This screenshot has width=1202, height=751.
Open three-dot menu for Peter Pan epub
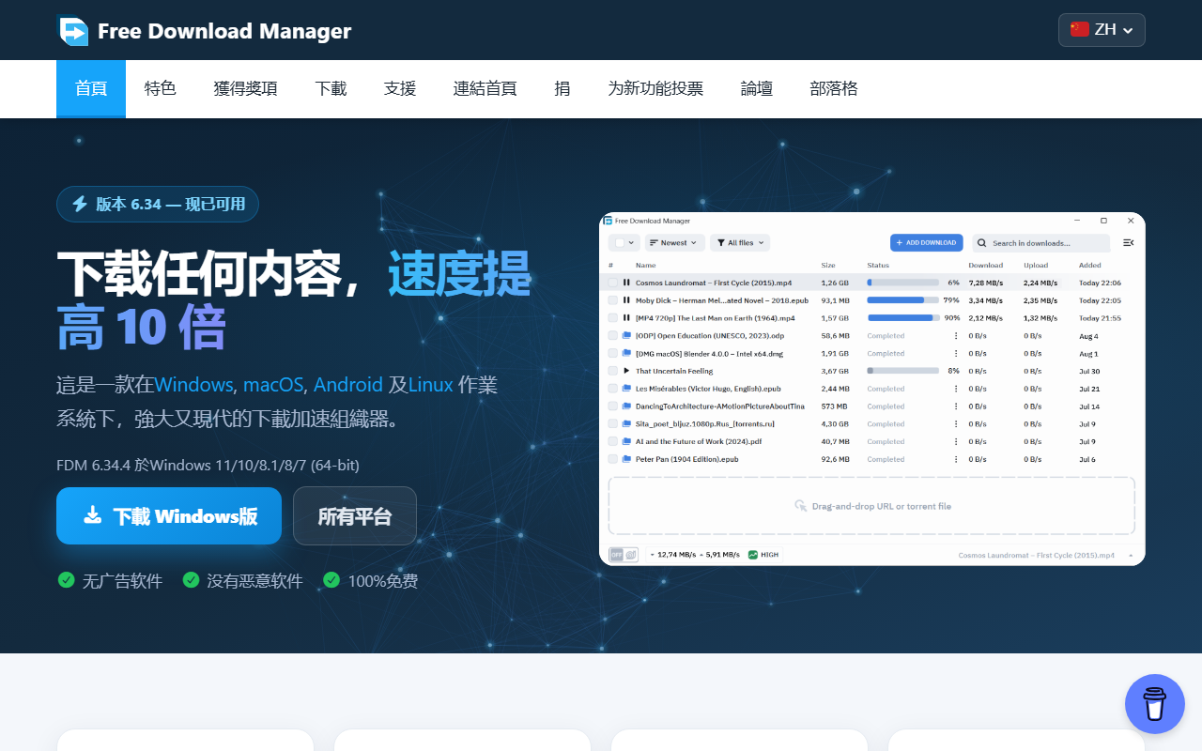coord(957,459)
